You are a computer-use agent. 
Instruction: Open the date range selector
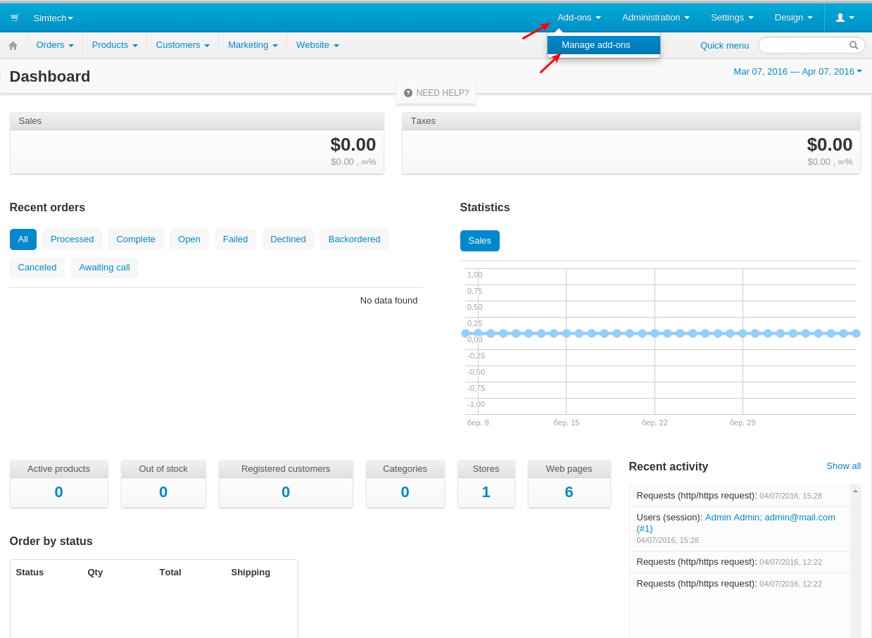pyautogui.click(x=797, y=71)
